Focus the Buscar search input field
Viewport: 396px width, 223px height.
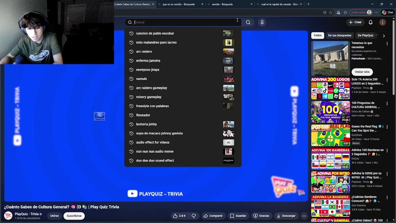point(183,22)
